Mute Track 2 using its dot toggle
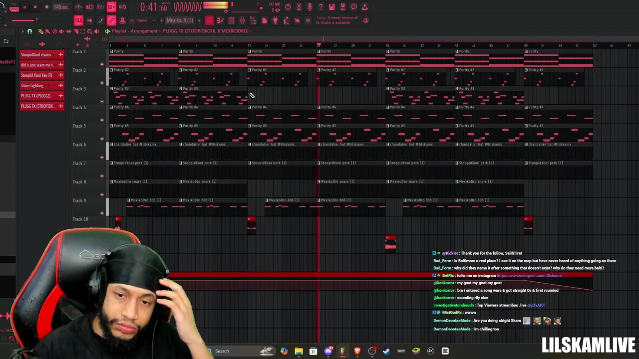 102,83
